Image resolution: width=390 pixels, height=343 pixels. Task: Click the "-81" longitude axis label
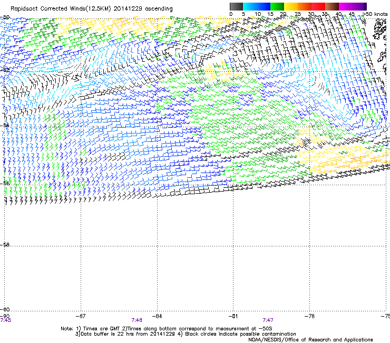pyautogui.click(x=233, y=316)
